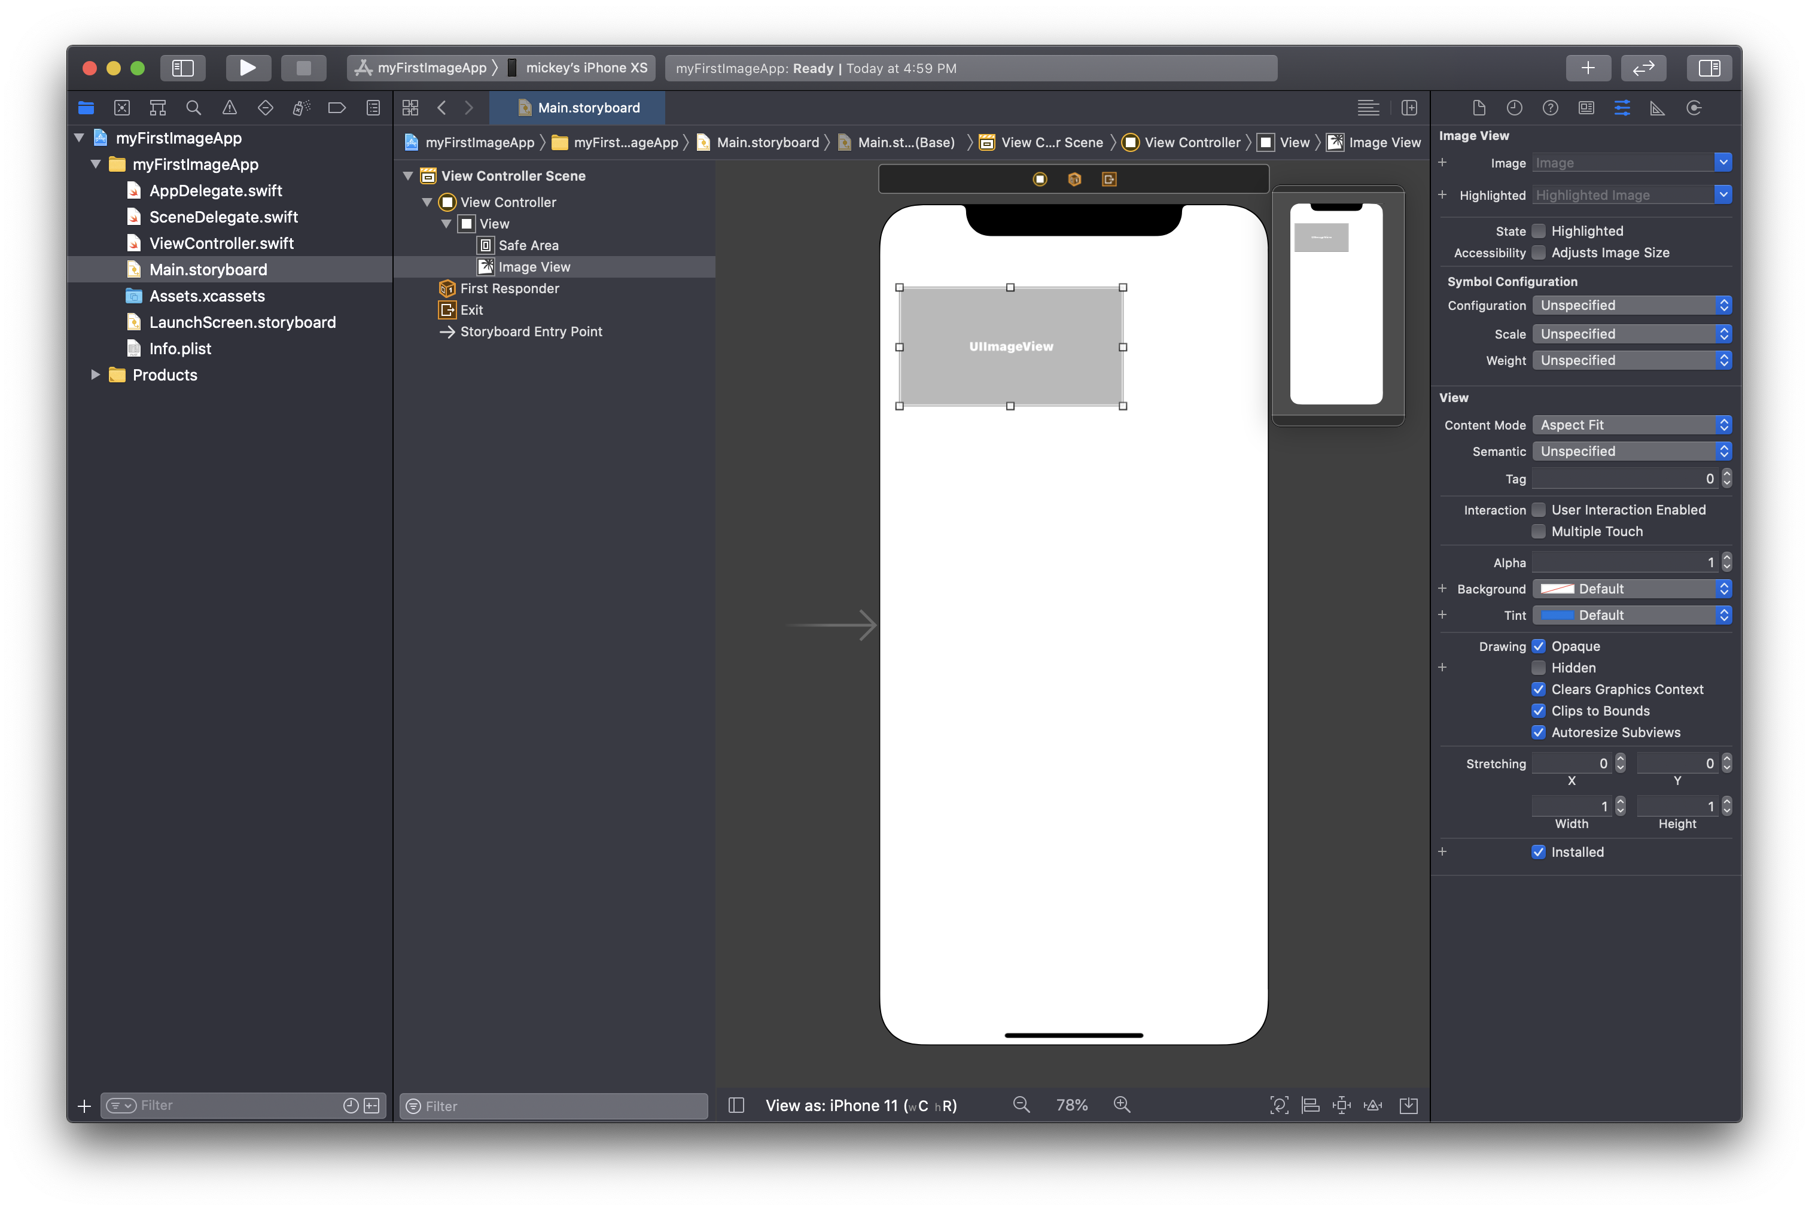This screenshot has width=1809, height=1211.
Task: Open the Report navigator
Action: point(373,108)
